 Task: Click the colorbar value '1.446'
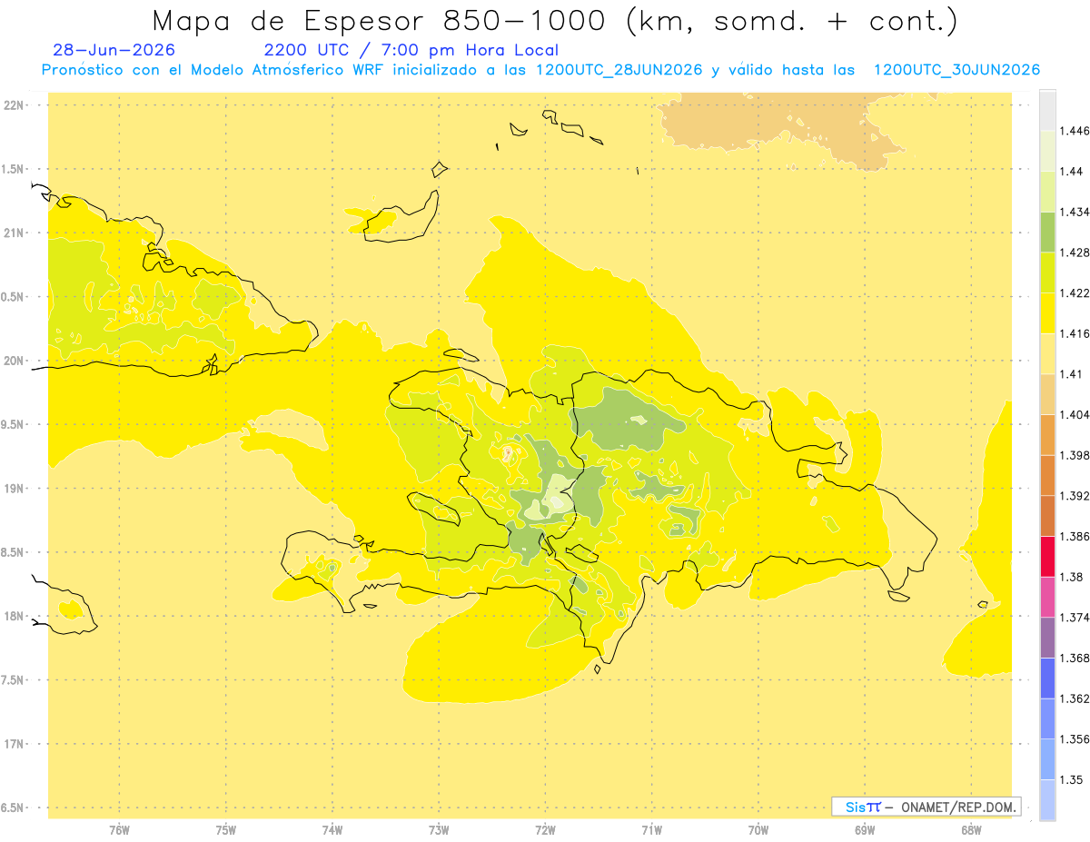tap(1074, 131)
